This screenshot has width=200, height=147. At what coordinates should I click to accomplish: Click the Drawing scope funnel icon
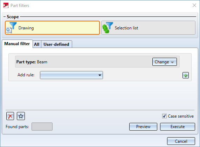click(x=12, y=28)
